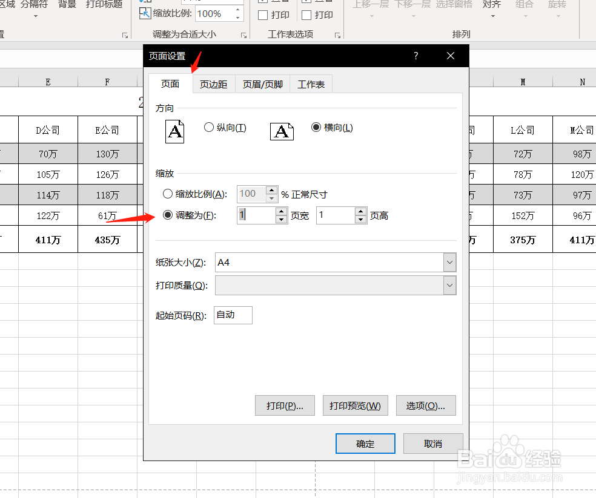Click the 起始页码 input showing 自动

click(233, 315)
